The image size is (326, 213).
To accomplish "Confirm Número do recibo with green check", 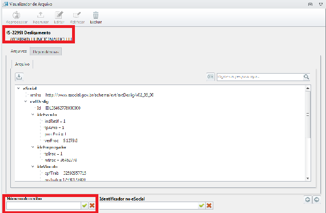I will [x=85, y=206].
